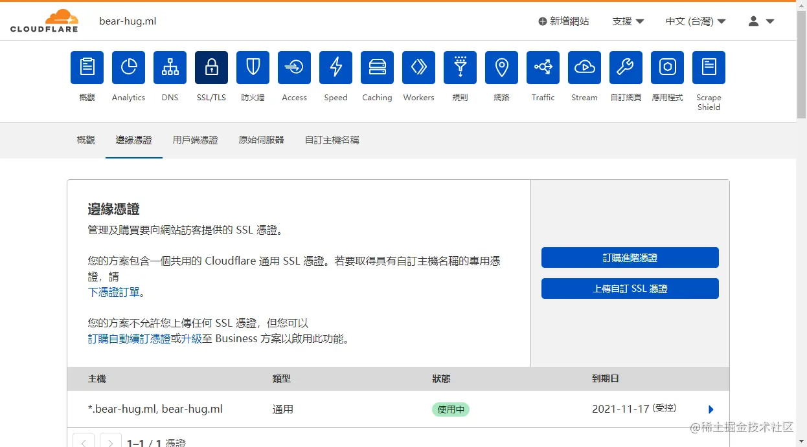The width and height of the screenshot is (807, 447).
Task: Open the 概觀 overview icon
Action: (87, 67)
